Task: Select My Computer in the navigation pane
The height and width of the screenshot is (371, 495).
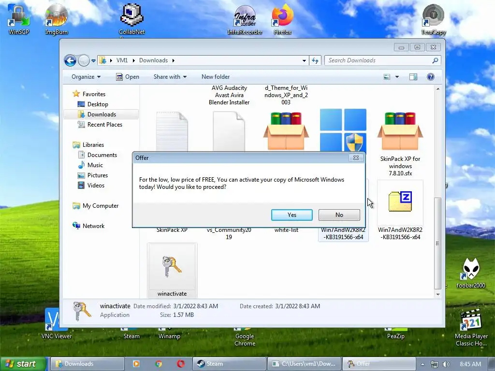Action: point(100,206)
